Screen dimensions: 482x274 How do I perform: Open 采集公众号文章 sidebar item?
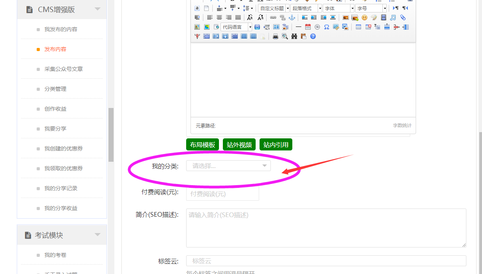click(x=64, y=69)
